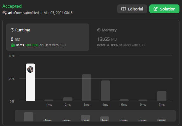Click the 'Mar 03, 2024 08:18' timestamp

58,13
